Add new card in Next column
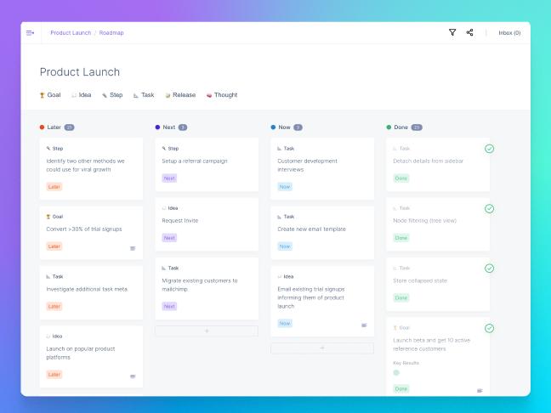Viewport: 551px width, 413px height. pyautogui.click(x=207, y=331)
